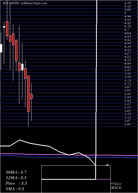Click the 4.64 price axis label
The height and width of the screenshot is (193, 138).
(128, 33)
